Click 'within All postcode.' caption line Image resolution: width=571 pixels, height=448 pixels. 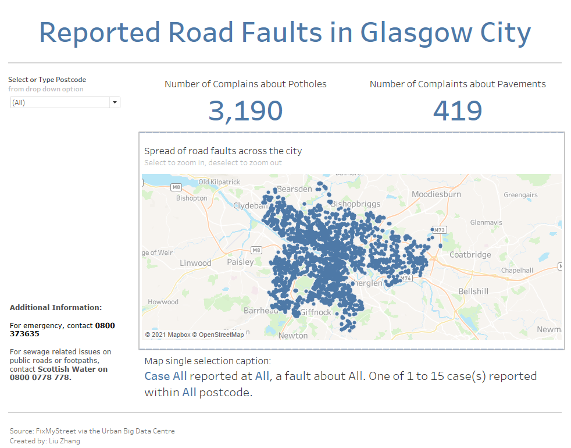(198, 393)
